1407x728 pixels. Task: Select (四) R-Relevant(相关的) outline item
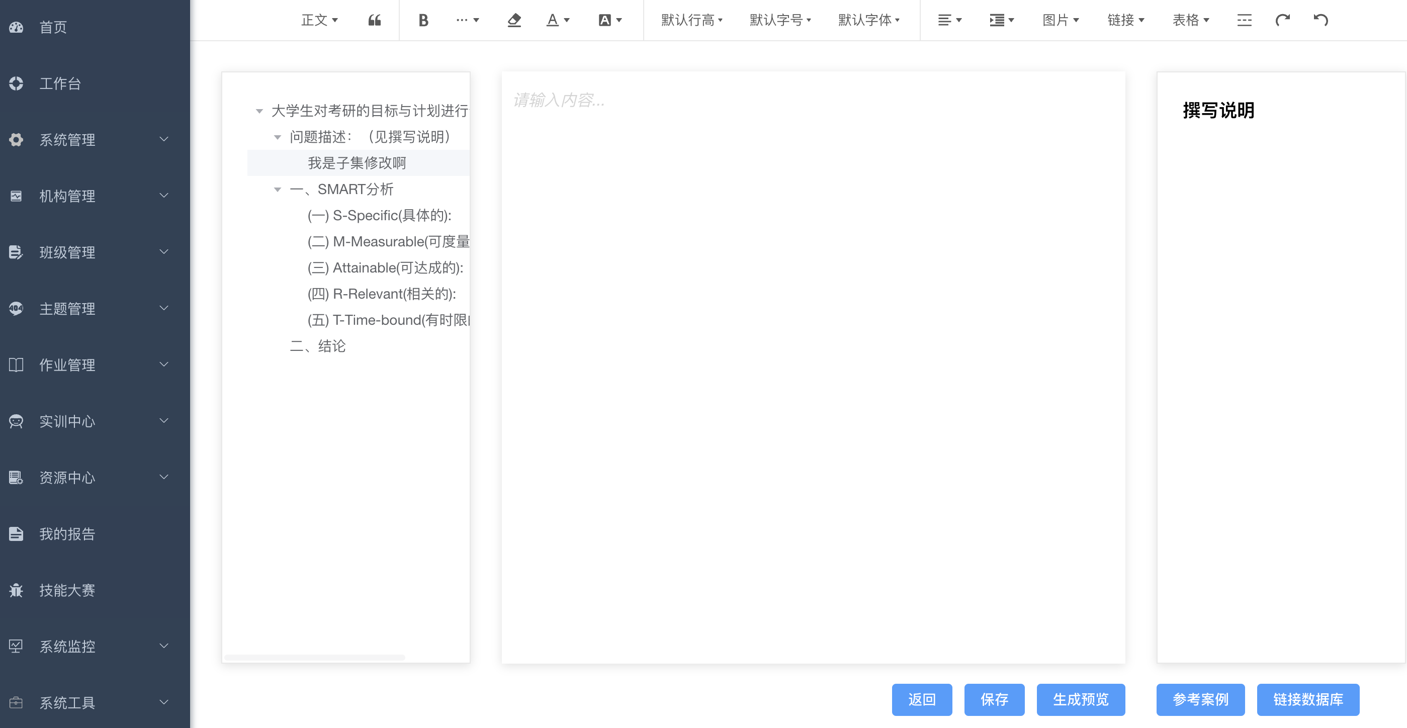(x=381, y=294)
